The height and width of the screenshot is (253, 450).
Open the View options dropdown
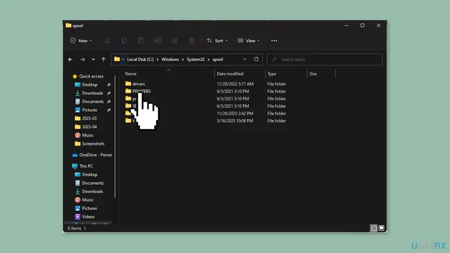click(x=248, y=41)
